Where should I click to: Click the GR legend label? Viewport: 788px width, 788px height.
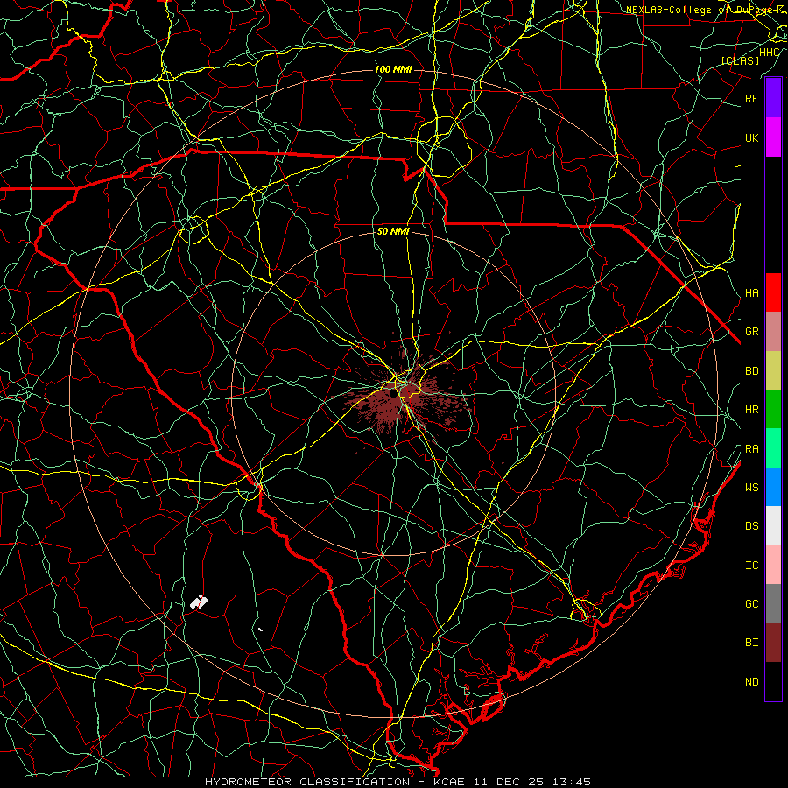751,332
